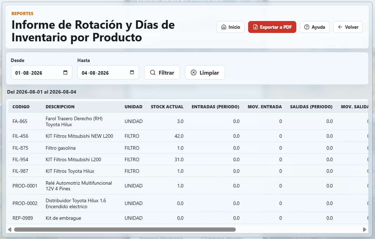375x239 pixels.
Task: Select the FA-865 code cell
Action: coord(20,121)
